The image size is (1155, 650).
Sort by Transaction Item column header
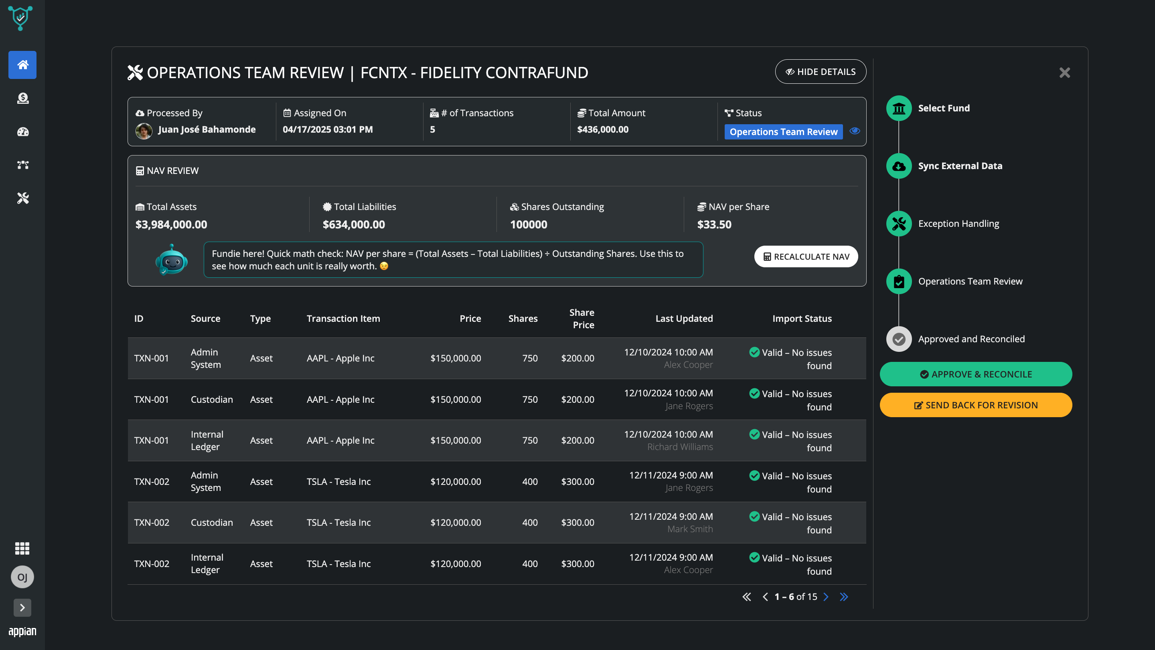coord(343,319)
